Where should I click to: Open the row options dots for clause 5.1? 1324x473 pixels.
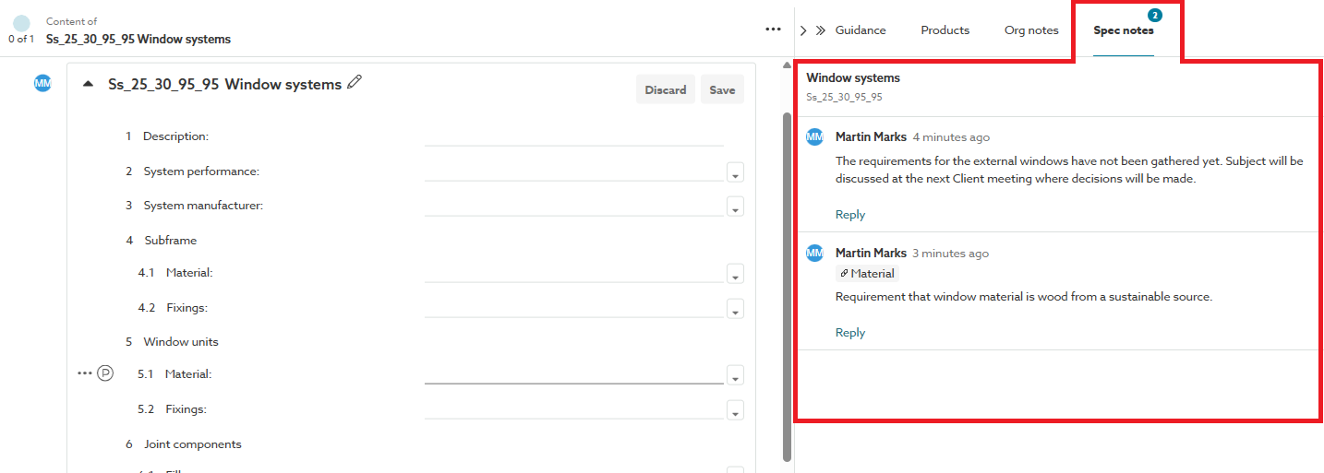point(85,373)
